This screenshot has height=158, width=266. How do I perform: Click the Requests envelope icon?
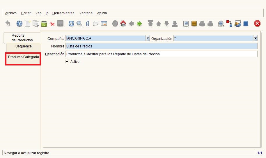tap(238, 24)
